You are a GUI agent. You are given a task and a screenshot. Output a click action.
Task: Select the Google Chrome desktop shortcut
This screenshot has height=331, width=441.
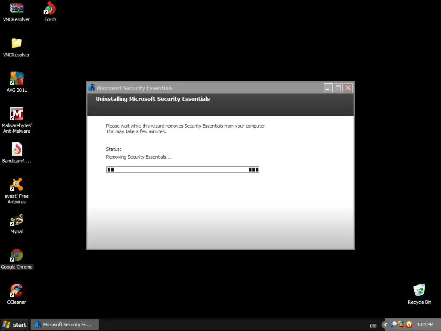click(17, 255)
